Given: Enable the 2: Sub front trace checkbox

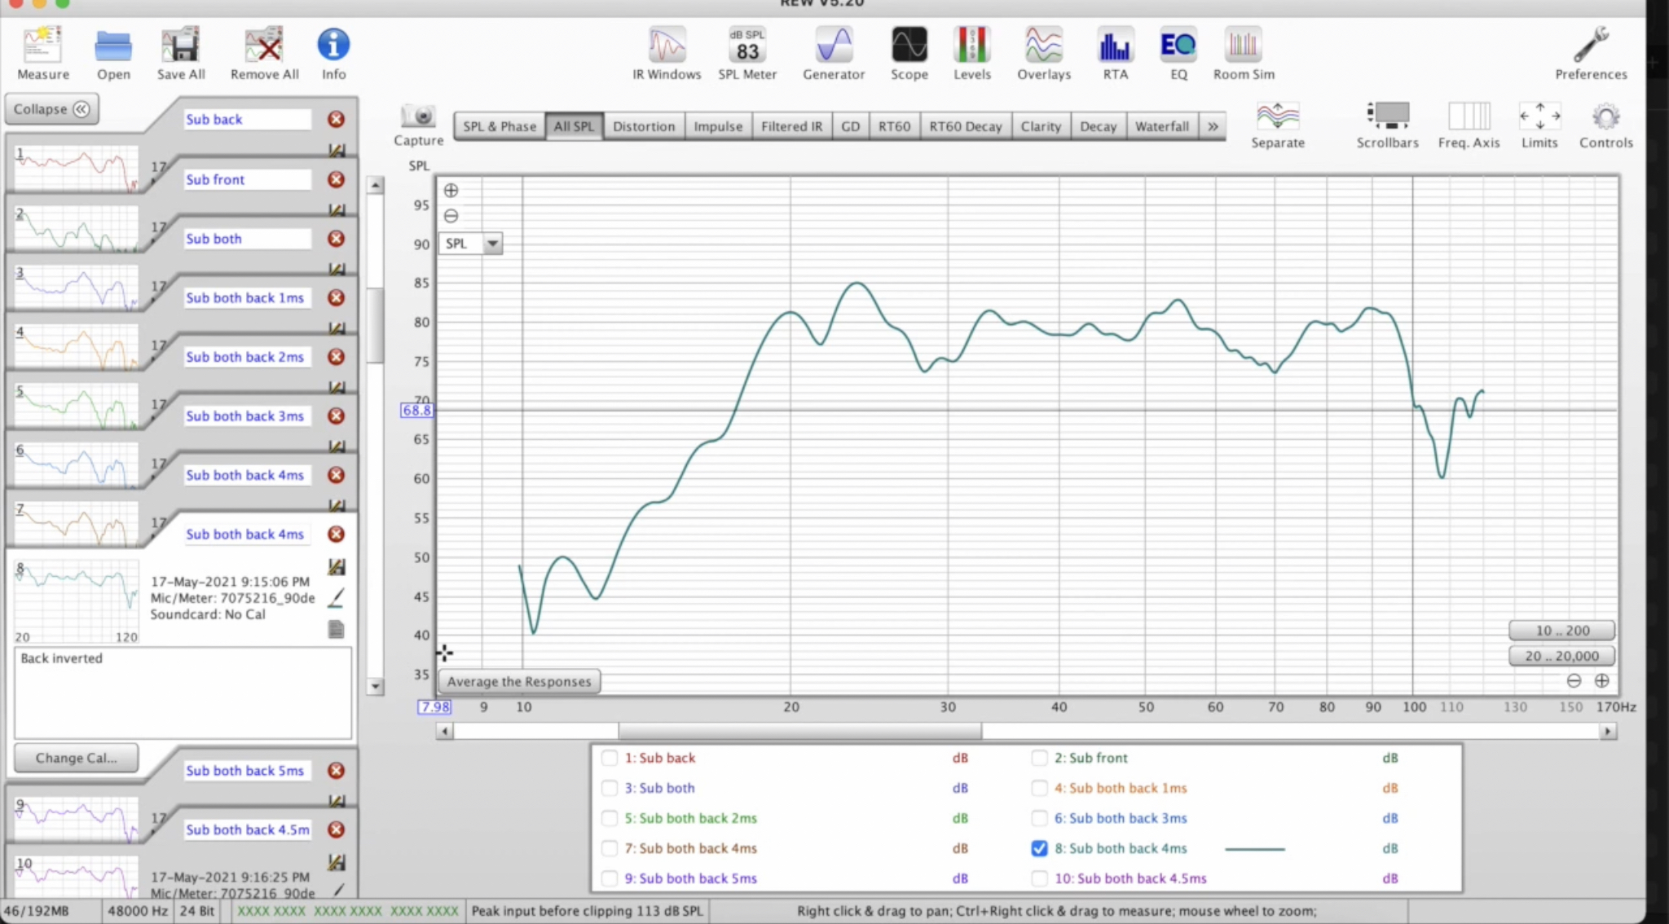Looking at the screenshot, I should coord(1039,758).
